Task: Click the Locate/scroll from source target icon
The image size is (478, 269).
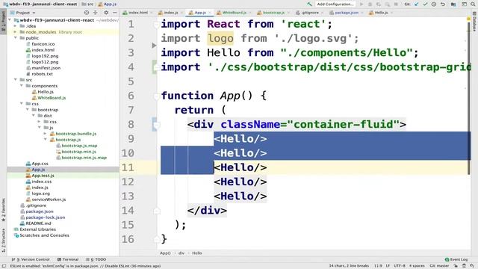Action: [x=87, y=13]
